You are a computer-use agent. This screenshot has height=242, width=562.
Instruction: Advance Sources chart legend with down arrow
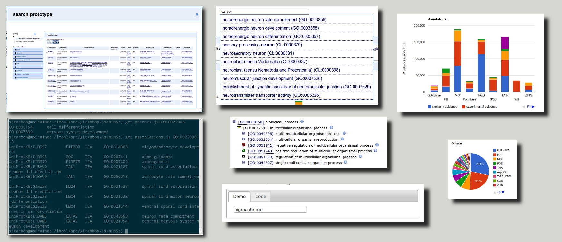point(503,192)
